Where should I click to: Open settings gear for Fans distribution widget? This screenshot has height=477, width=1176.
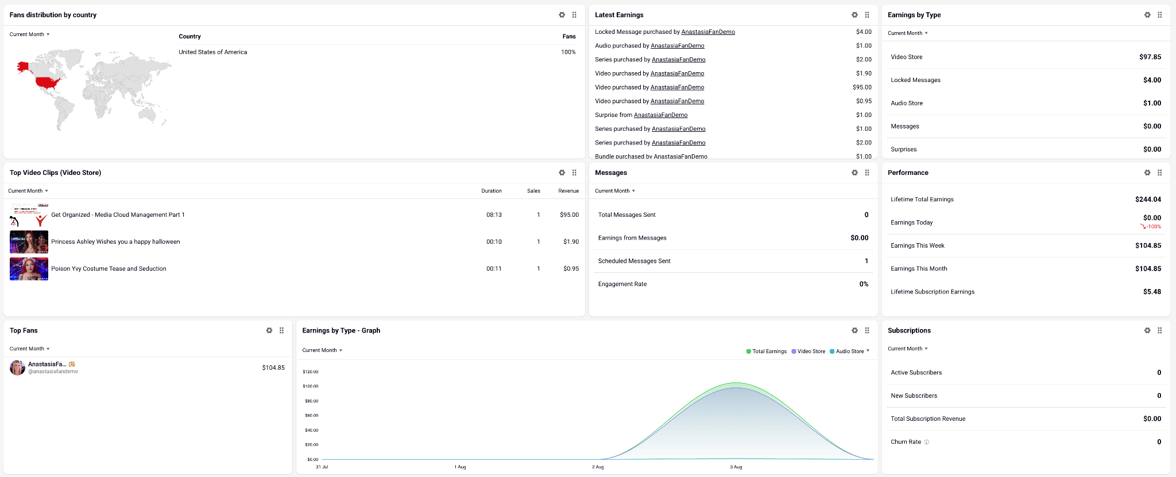(562, 15)
